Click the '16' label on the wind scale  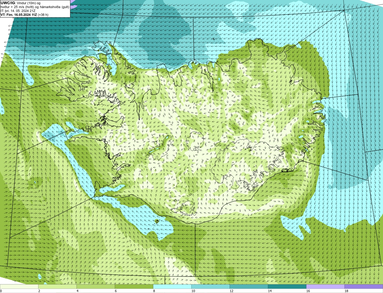tap(308, 291)
